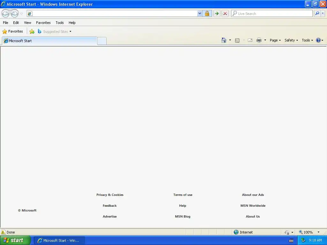
Task: Click the Back navigation button
Action: 6,13
